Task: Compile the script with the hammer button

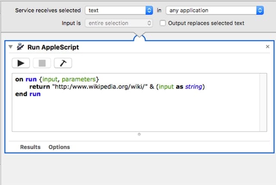Action: (63, 63)
